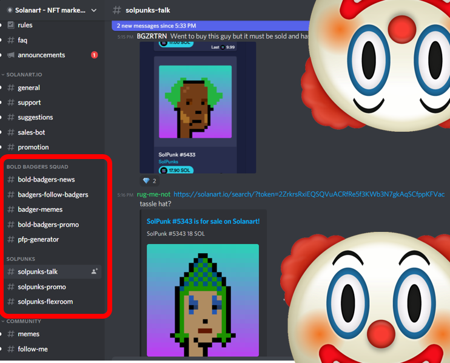
Task: Click the 5:16 PM message timestamp
Action: tap(126, 195)
